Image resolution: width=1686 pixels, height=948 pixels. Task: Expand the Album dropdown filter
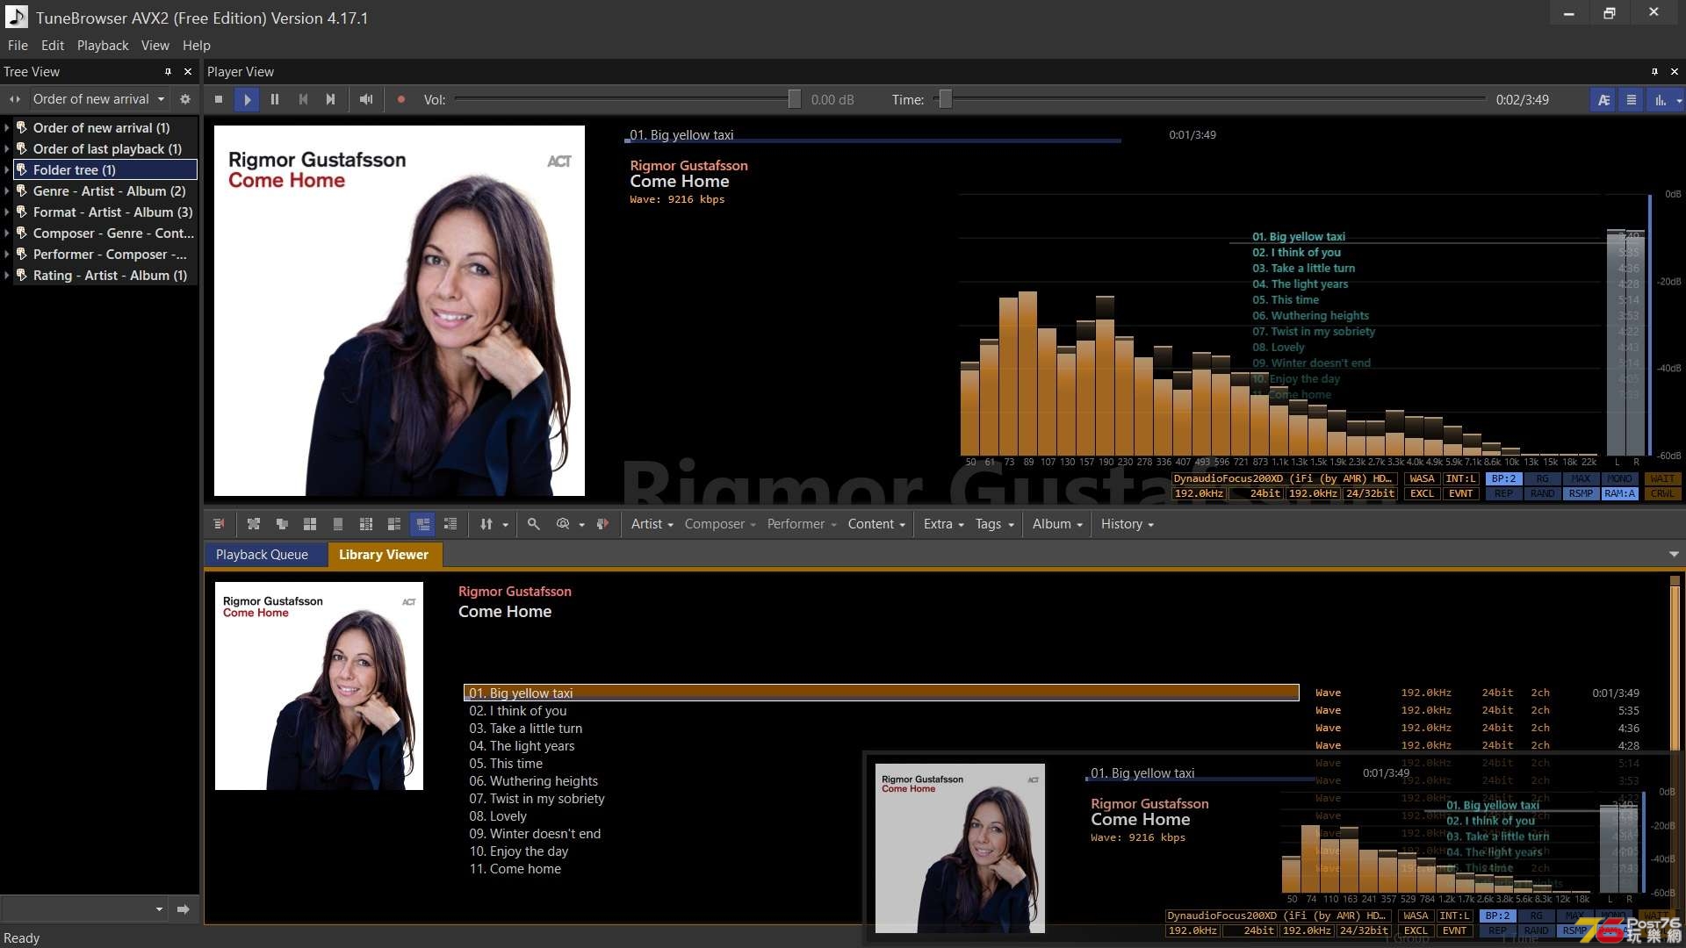[1055, 523]
